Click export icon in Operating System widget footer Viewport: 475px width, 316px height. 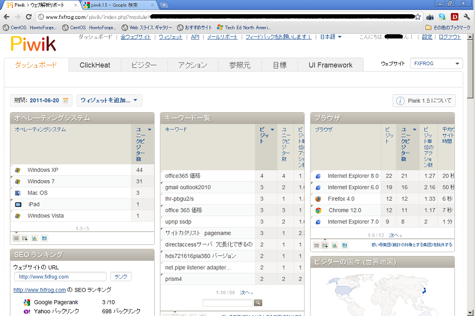[x=44, y=239]
